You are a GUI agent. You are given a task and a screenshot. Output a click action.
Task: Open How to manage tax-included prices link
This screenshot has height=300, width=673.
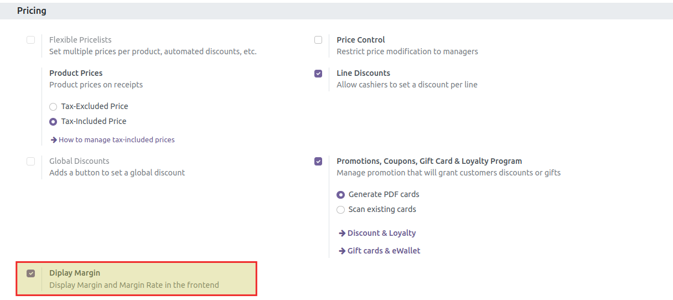(116, 140)
